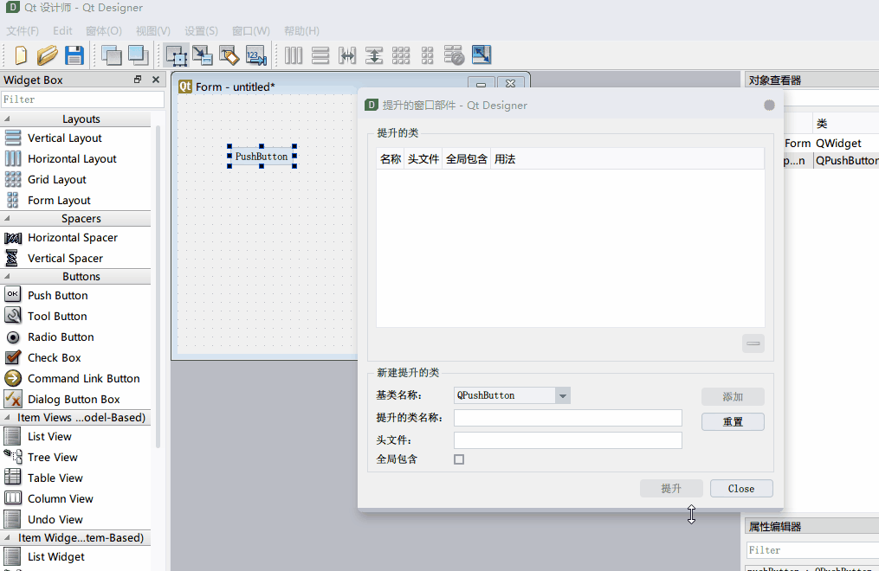Image resolution: width=879 pixels, height=571 pixels.
Task: Click the Send to Back toolbar icon
Action: (112, 55)
